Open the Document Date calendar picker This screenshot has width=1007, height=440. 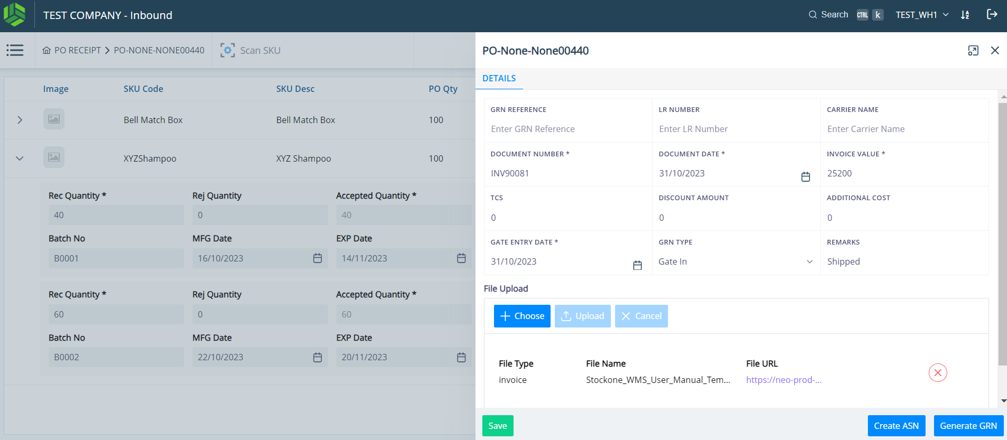click(805, 177)
